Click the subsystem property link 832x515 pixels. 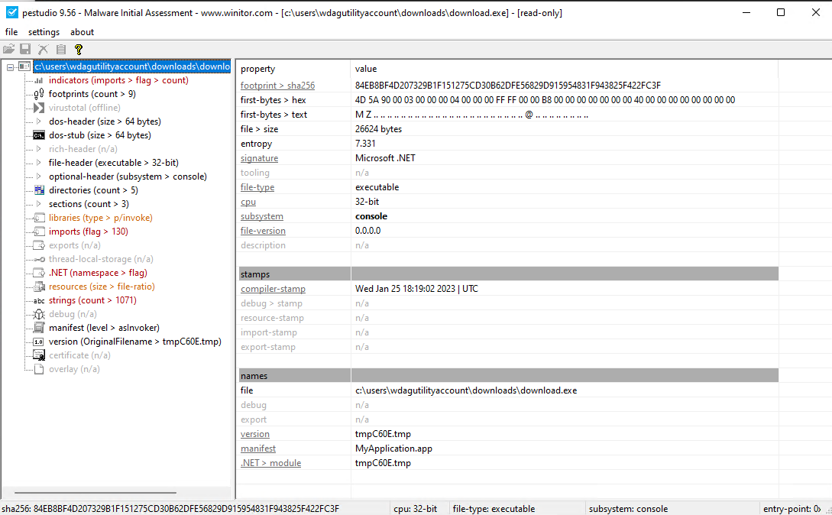pyautogui.click(x=261, y=216)
